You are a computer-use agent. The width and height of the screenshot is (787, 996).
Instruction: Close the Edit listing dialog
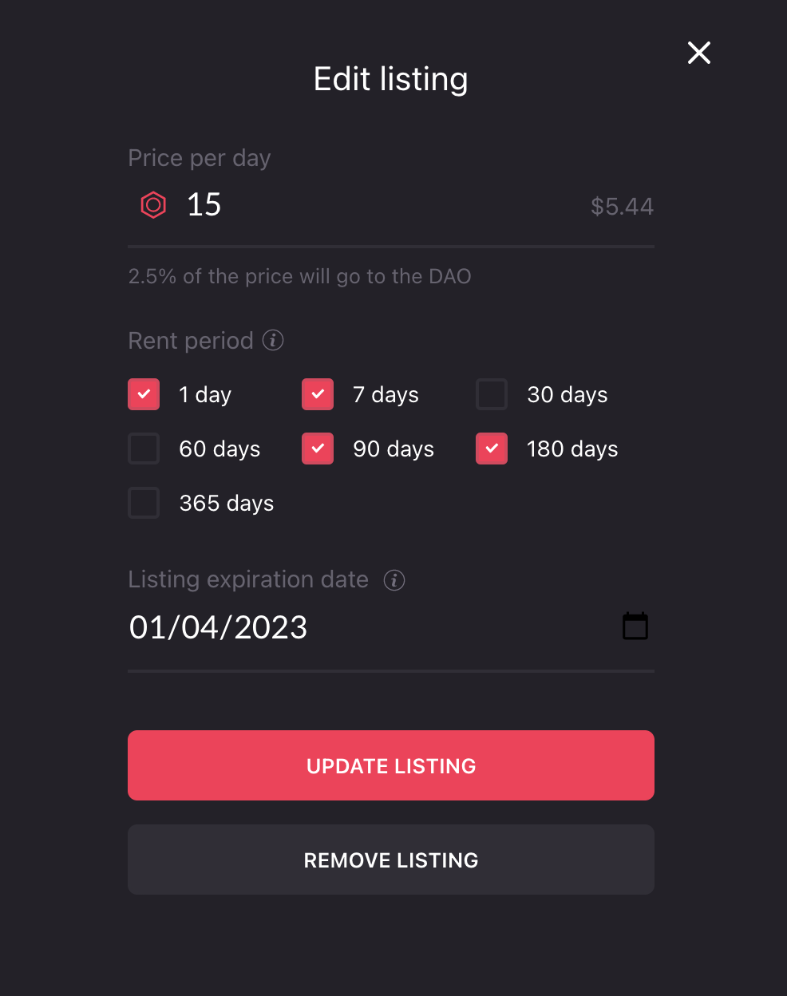tap(699, 53)
